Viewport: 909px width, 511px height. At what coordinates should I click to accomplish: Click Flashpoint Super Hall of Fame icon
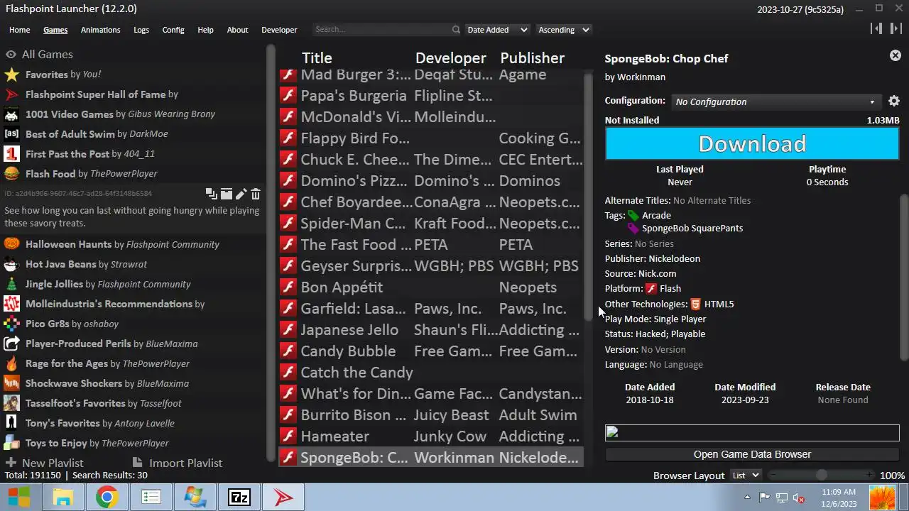(x=11, y=94)
